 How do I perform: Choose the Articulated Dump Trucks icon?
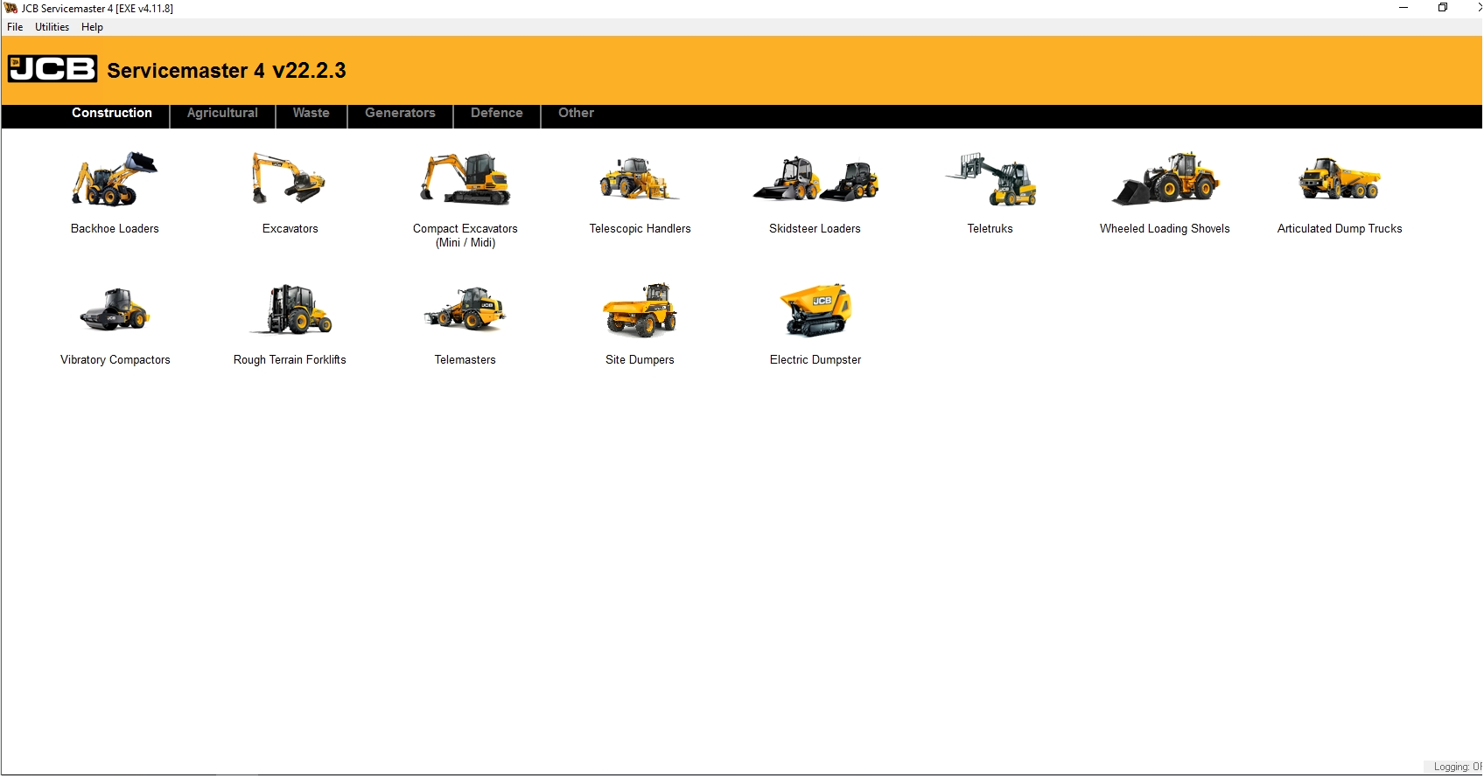pos(1340,179)
